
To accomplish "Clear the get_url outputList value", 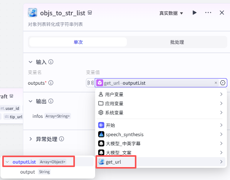I will point(216,83).
